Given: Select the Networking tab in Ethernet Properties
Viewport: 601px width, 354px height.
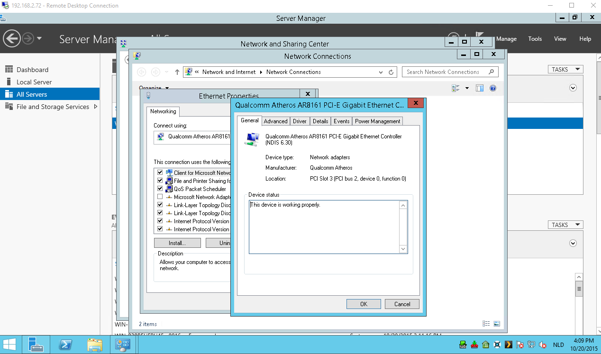Looking at the screenshot, I should point(163,111).
